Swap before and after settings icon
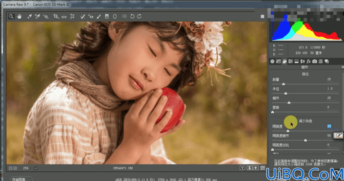 (x=249, y=168)
